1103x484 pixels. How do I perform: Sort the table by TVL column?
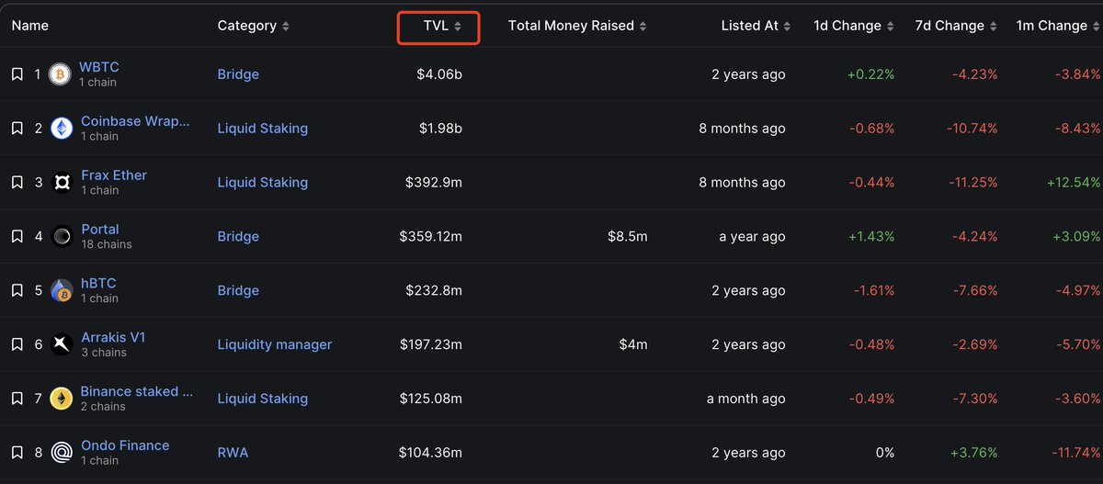click(439, 27)
